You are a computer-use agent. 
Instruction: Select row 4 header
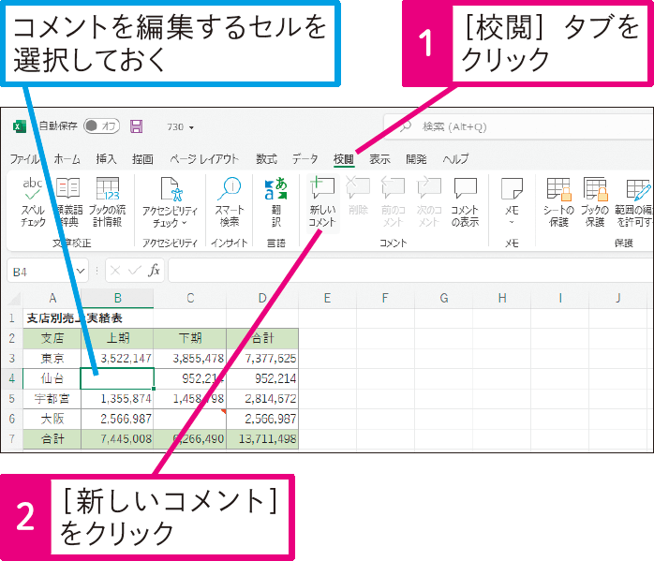(11, 378)
